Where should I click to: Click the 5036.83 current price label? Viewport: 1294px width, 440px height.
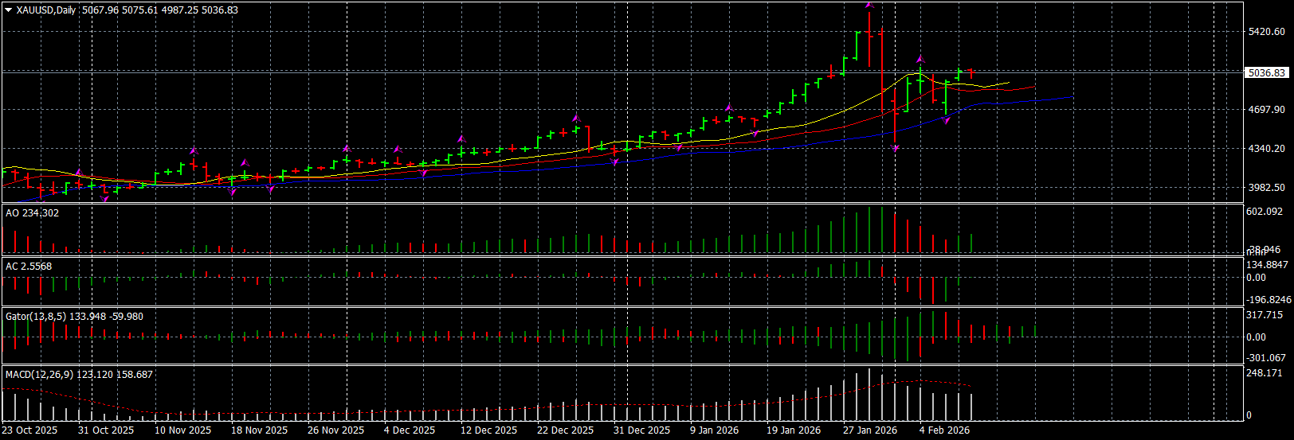tap(1267, 72)
